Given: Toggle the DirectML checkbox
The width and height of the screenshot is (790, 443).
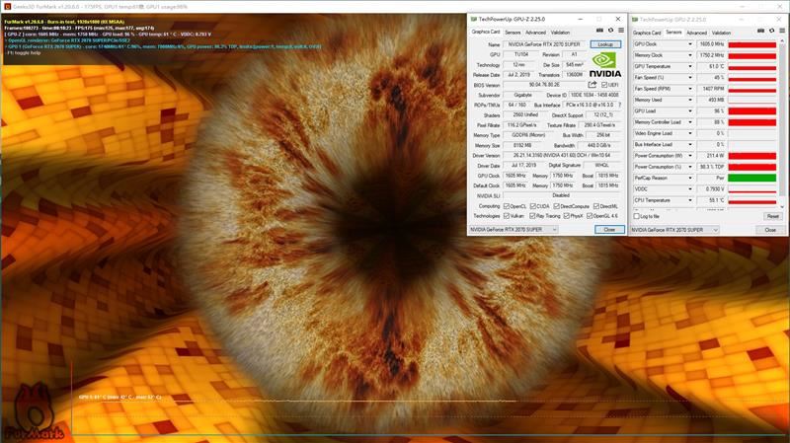Looking at the screenshot, I should coord(596,206).
